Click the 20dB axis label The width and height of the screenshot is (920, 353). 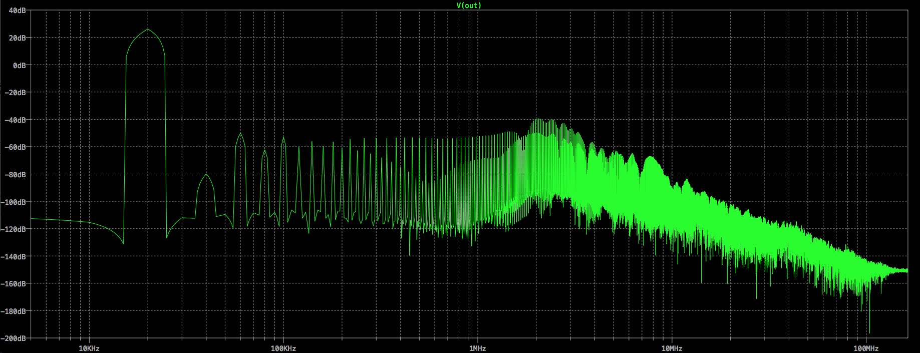18,38
